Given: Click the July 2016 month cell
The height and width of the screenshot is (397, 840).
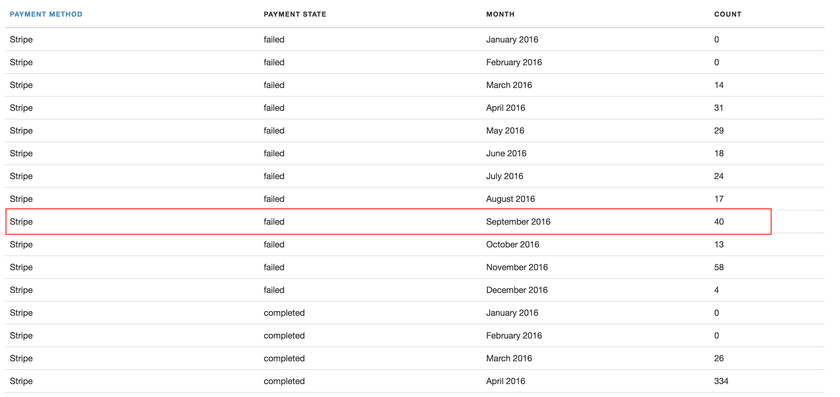Looking at the screenshot, I should point(504,176).
